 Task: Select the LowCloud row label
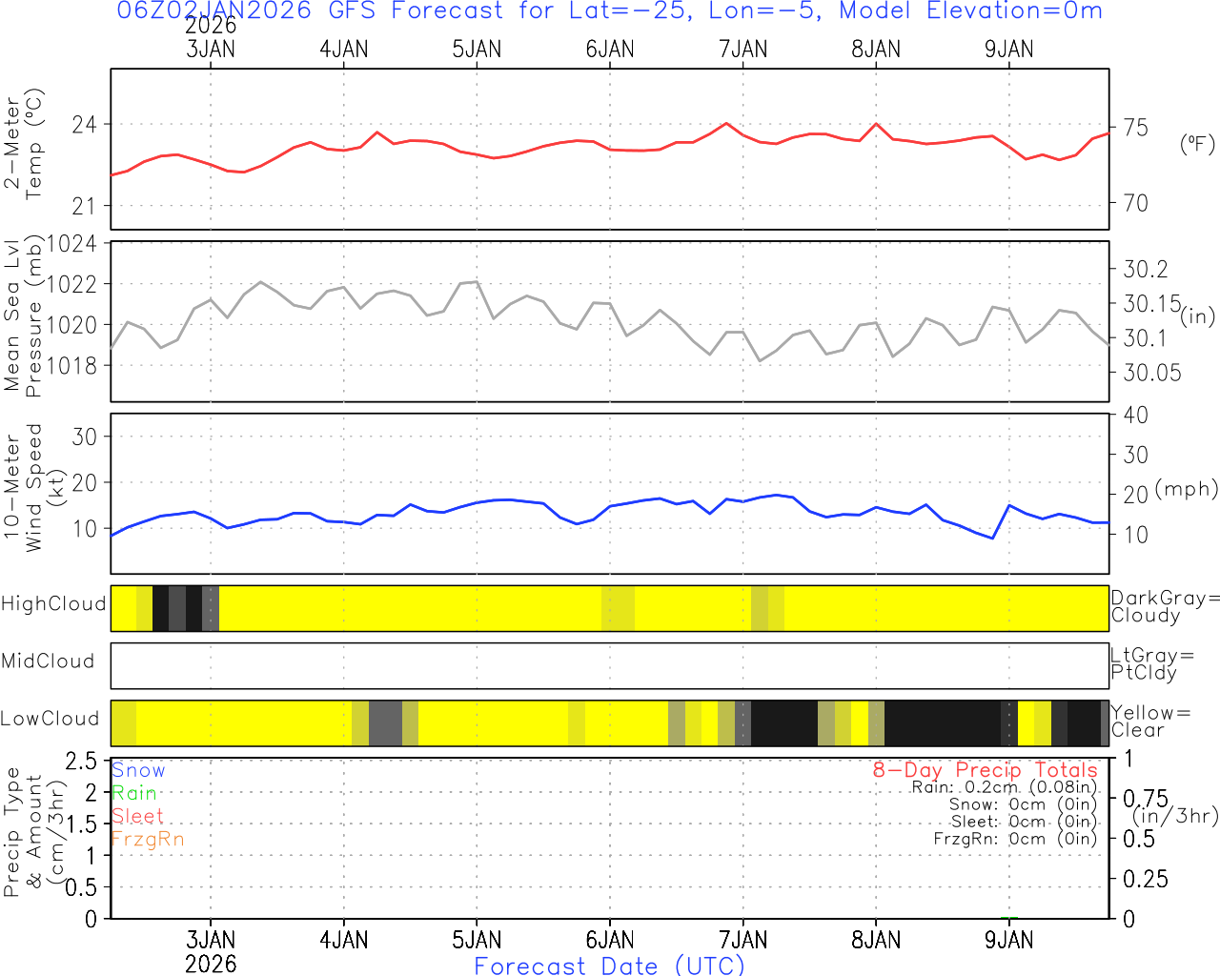[x=50, y=720]
